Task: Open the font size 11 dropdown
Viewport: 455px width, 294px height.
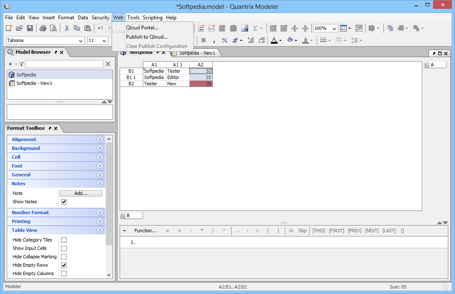Action: 104,41
